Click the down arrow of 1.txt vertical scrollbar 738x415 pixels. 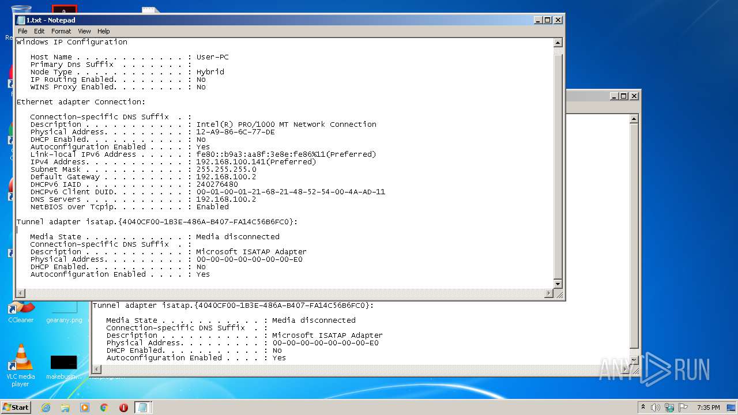558,284
